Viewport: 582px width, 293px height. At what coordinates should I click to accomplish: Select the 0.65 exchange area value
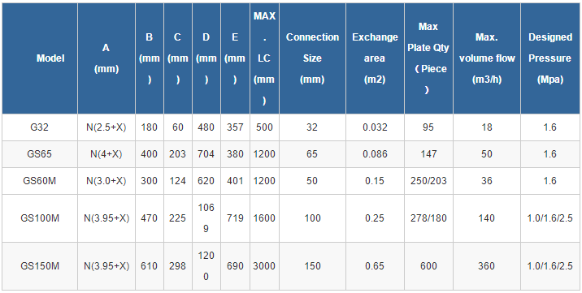pyautogui.click(x=375, y=265)
